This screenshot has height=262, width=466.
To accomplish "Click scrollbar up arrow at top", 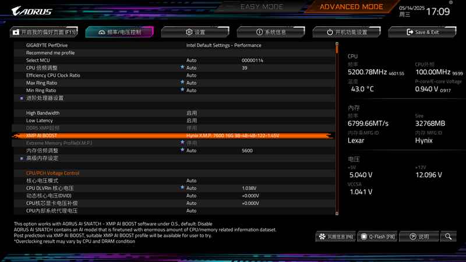I will pos(337,44).
